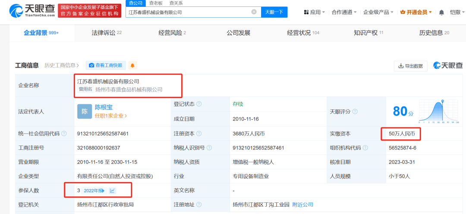Select the 历史信息 tab
Screen dimensions: 466x214
[434, 33]
